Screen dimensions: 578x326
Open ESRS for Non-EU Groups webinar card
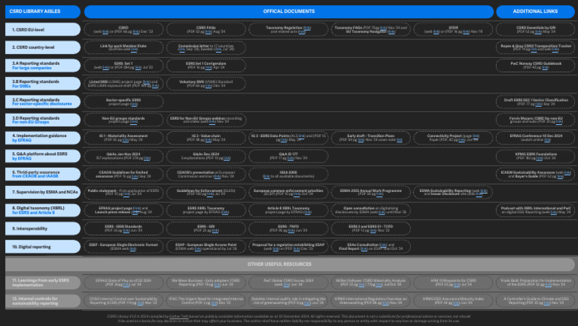coord(206,120)
